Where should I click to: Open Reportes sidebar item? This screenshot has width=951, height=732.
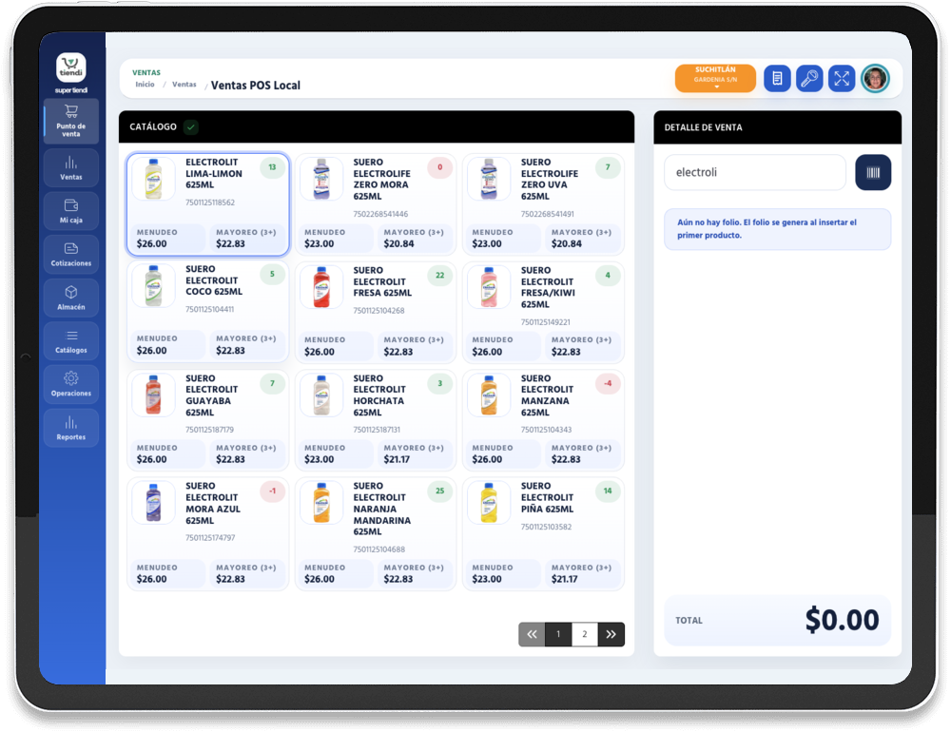point(71,428)
